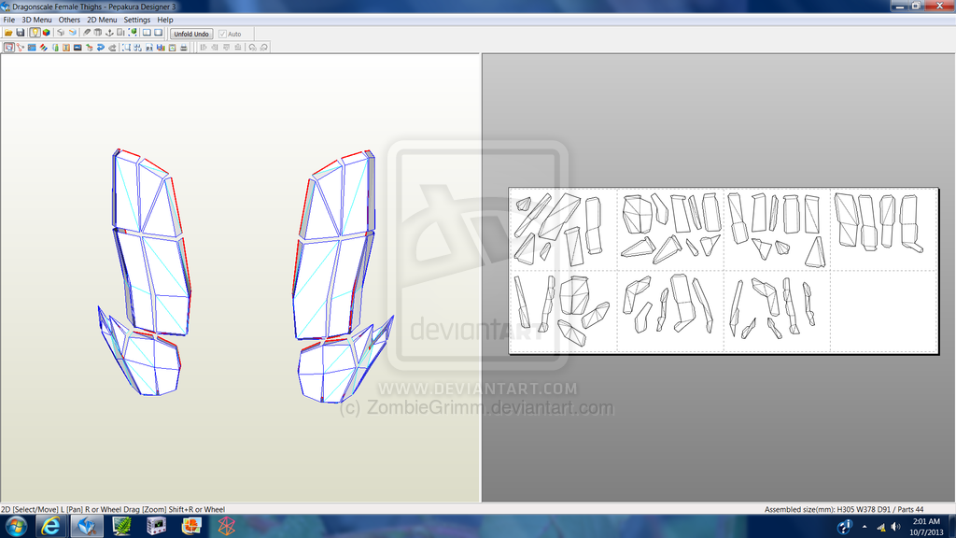Click the rotate-left icon
Screen dimensions: 956x538
pos(252,47)
